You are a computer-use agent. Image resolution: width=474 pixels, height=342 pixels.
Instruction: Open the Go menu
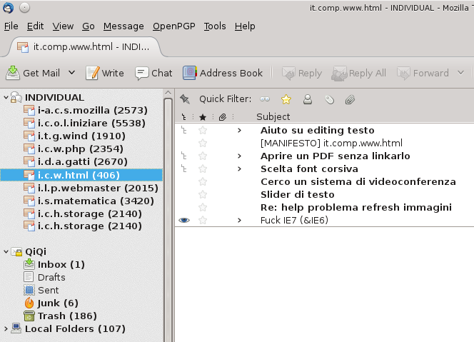tap(89, 26)
